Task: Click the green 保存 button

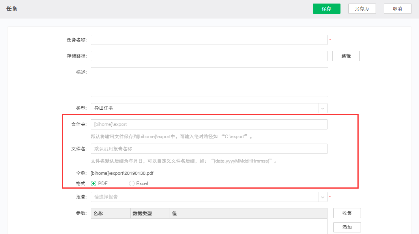Action: pyautogui.click(x=326, y=9)
